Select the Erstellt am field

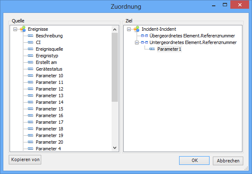tap(46, 63)
